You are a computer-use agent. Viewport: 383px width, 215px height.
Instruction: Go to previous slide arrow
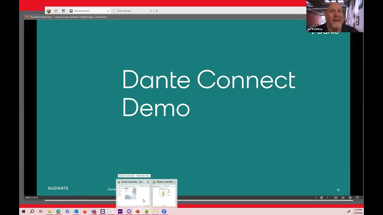(316, 198)
